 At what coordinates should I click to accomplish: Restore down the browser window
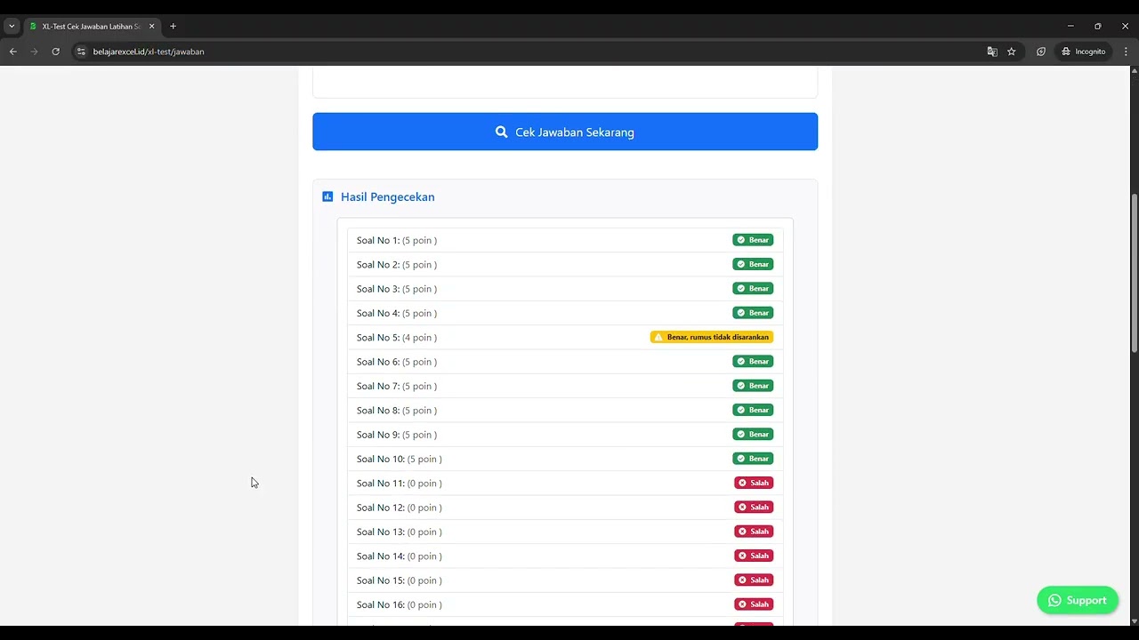tap(1098, 27)
